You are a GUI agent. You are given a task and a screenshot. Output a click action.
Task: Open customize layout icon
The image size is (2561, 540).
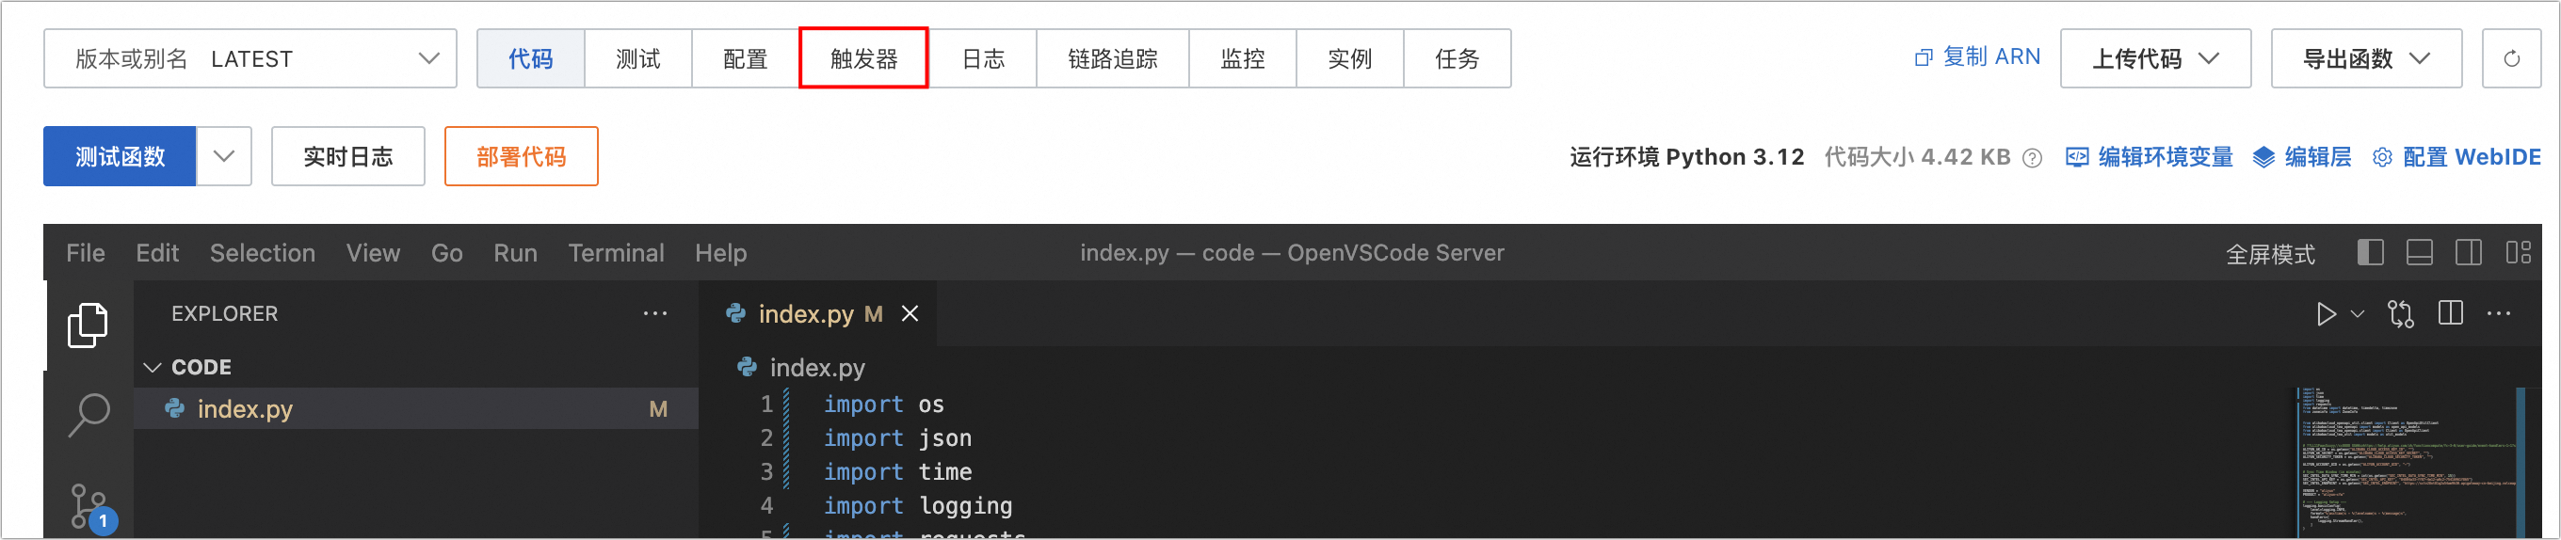pyautogui.click(x=2519, y=253)
